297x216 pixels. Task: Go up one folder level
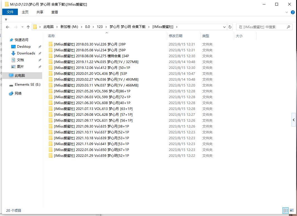point(28,27)
